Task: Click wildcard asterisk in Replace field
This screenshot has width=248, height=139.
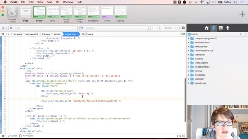Action: [82, 28]
